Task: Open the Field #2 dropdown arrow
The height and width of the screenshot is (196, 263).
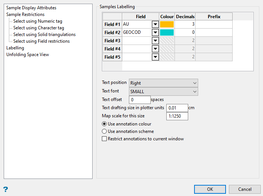Action: tap(155, 33)
